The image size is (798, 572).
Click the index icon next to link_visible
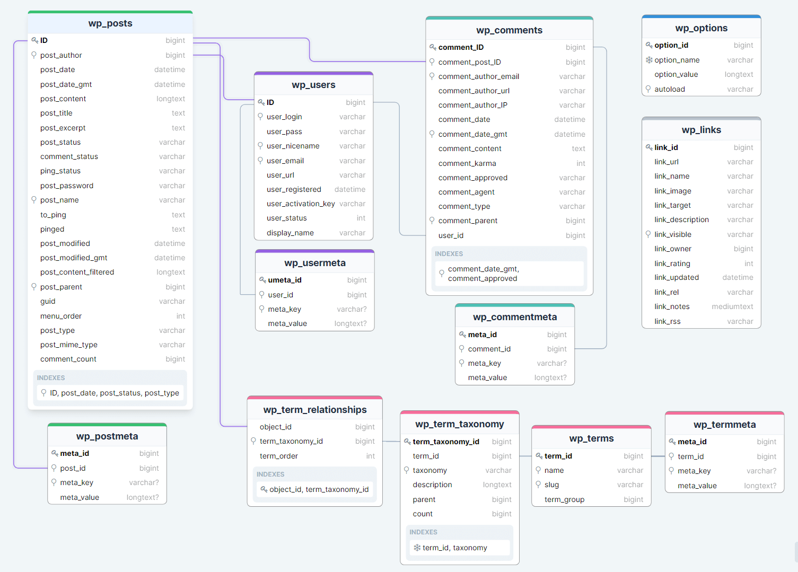point(648,234)
